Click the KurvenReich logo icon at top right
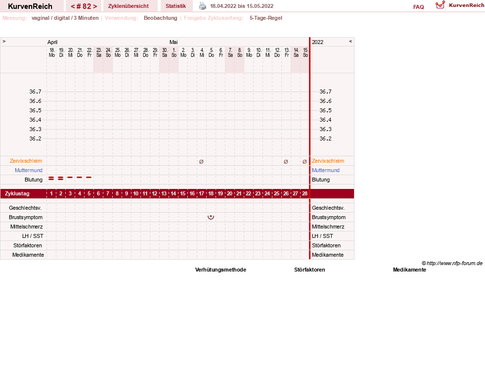Screen dimensions: 485x368 coord(440,5)
